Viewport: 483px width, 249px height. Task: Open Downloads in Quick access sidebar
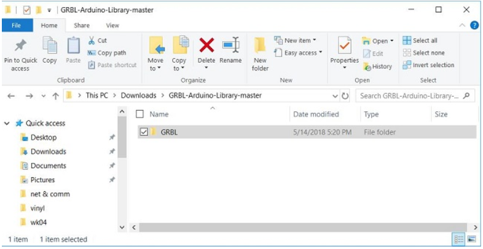49,152
